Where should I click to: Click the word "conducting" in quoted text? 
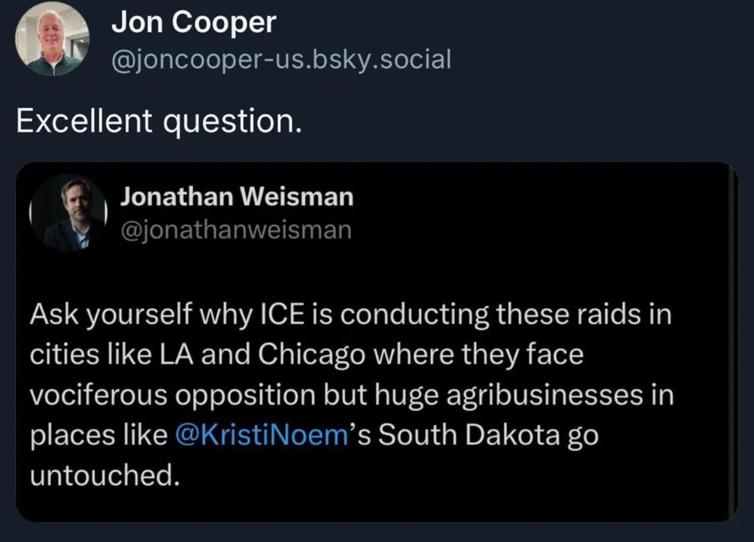coord(414,315)
